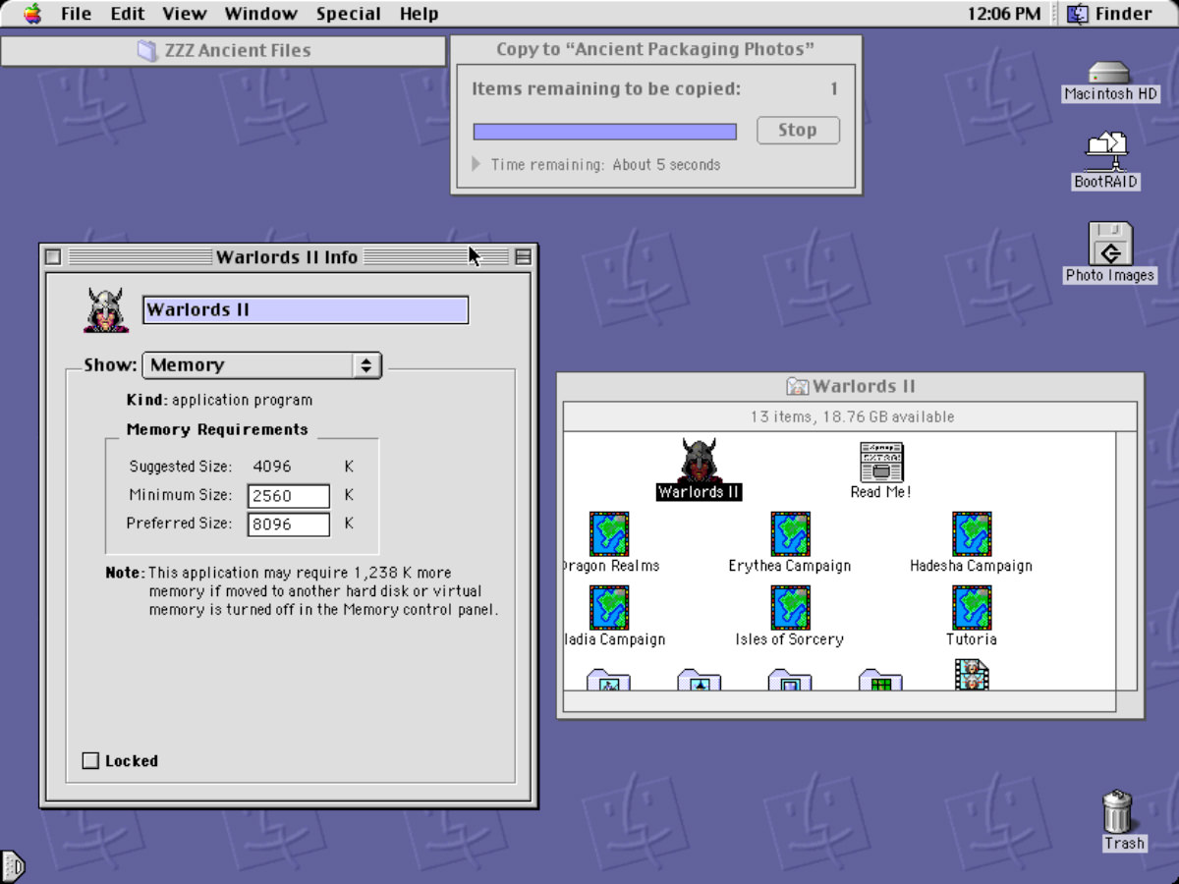Viewport: 1179px width, 884px height.
Task: Select the movie filmstrip file icon
Action: click(972, 675)
